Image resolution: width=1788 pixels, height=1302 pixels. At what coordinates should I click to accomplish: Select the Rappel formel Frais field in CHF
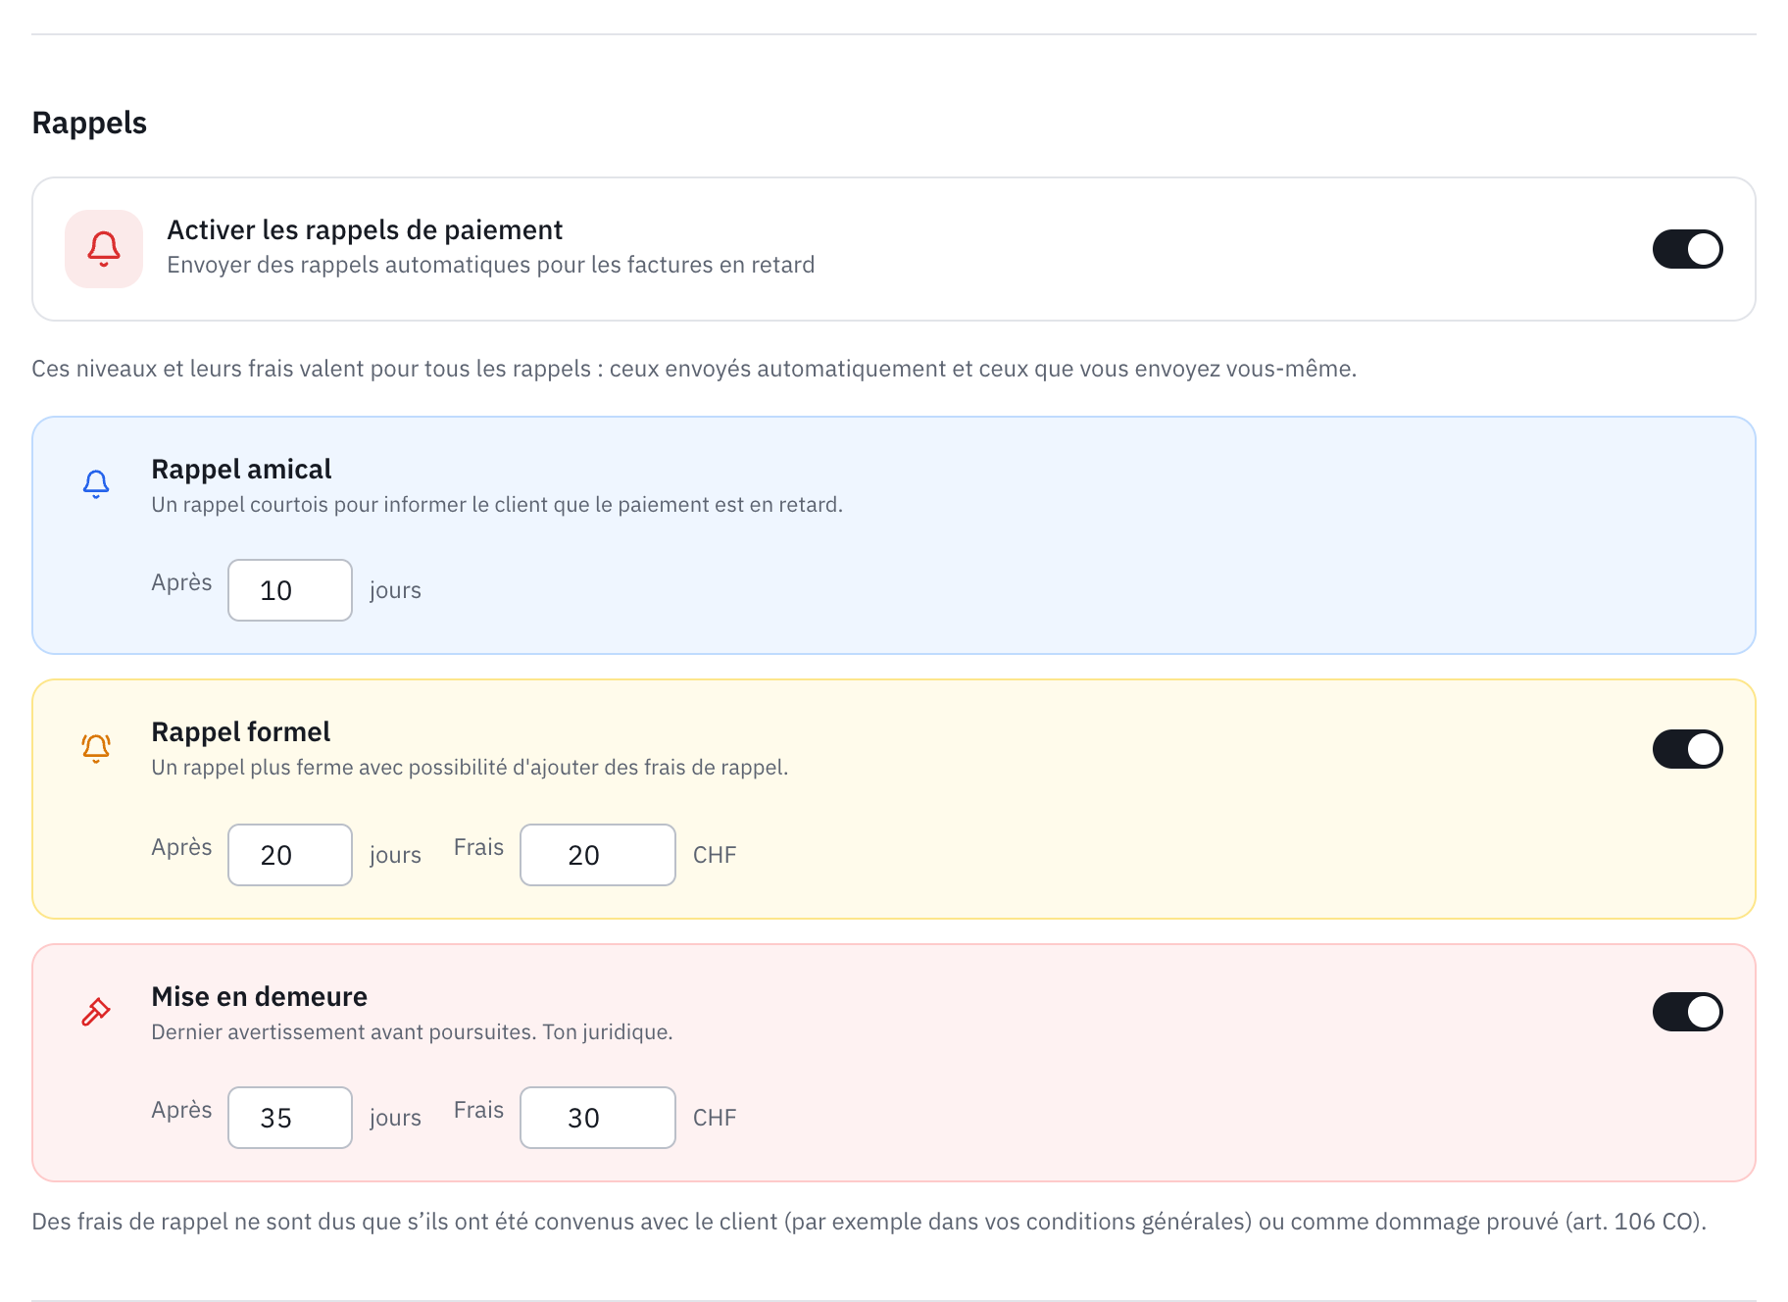point(598,855)
